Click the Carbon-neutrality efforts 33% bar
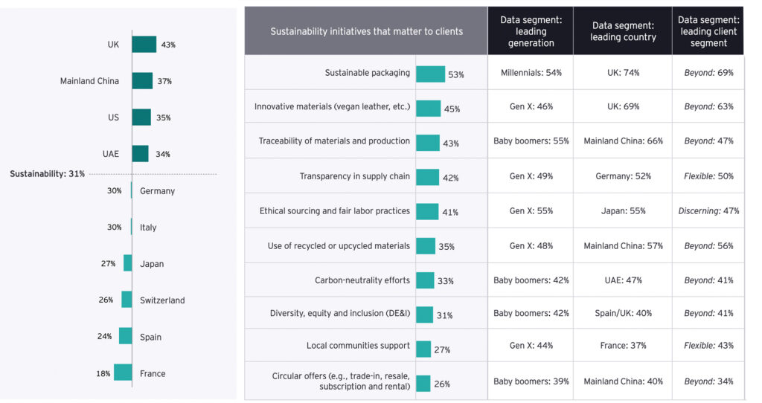This screenshot has width=762, height=403. point(424,280)
